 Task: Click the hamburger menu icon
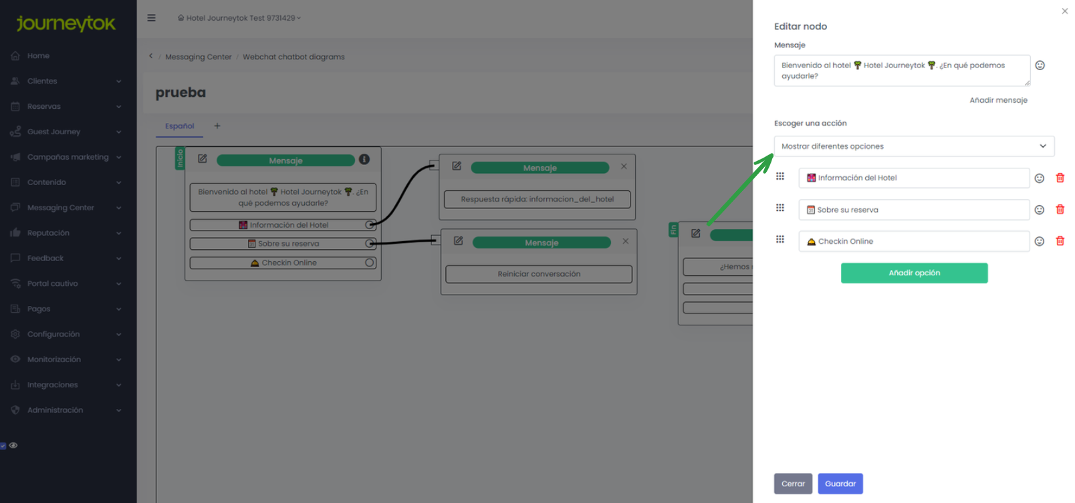152,18
